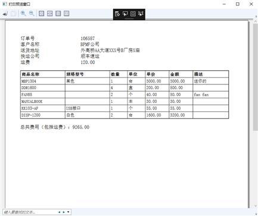
Task: Click the display layout adorners icon
Action: [x=133, y=14]
